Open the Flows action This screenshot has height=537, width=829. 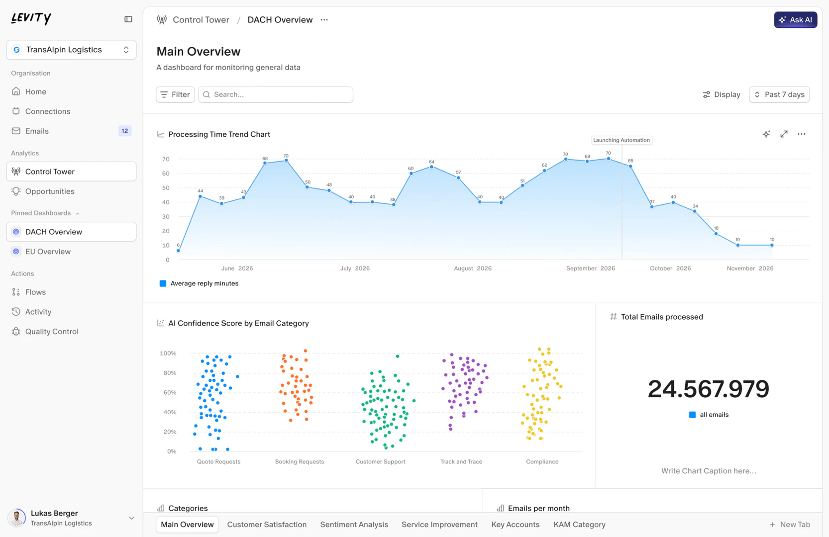click(x=35, y=292)
